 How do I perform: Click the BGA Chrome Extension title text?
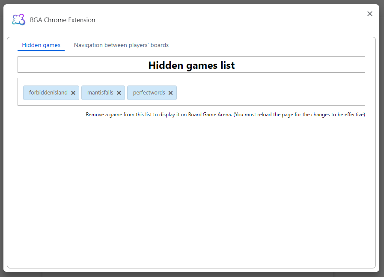(63, 20)
